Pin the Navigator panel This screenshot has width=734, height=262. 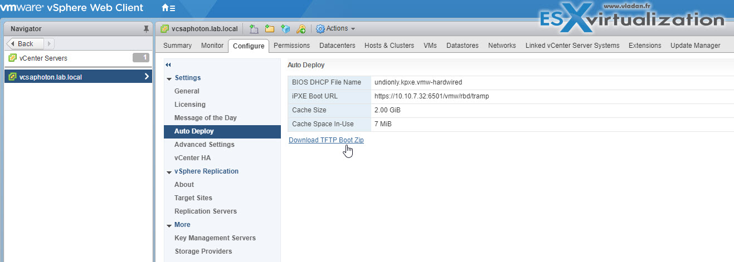pyautogui.click(x=146, y=29)
